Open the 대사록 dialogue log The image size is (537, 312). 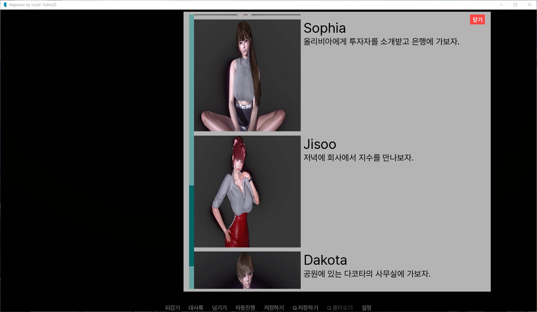[196, 308]
